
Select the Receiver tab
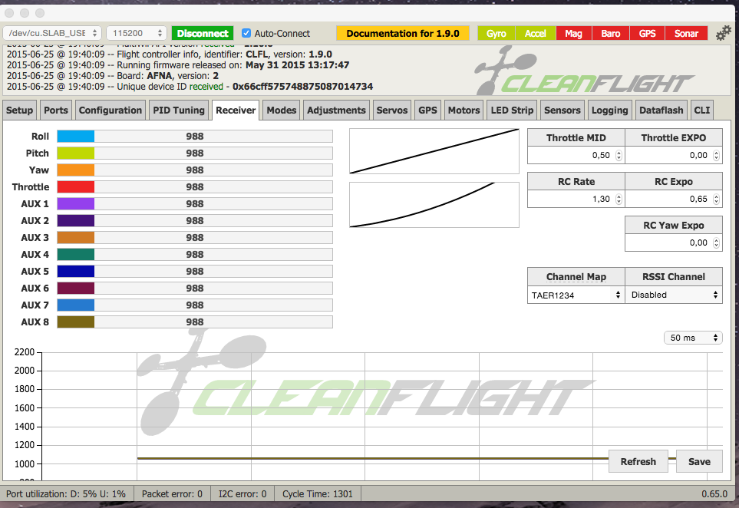pos(236,111)
